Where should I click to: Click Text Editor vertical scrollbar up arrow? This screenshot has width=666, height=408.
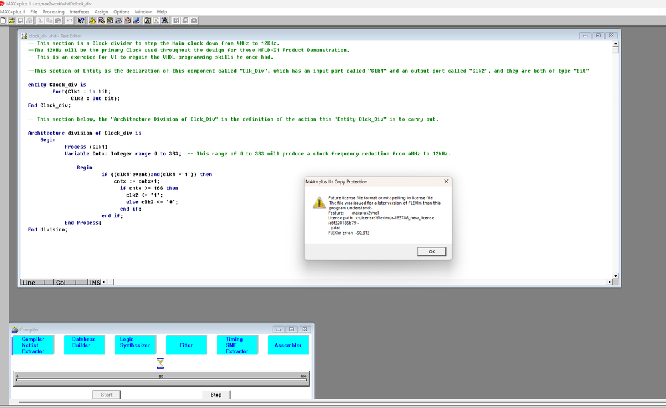[x=615, y=43]
